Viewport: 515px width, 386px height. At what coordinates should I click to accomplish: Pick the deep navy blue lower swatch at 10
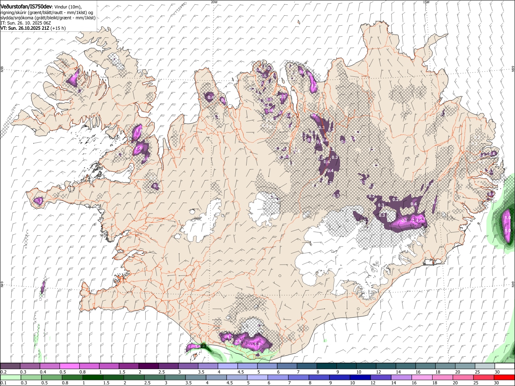[360, 377]
